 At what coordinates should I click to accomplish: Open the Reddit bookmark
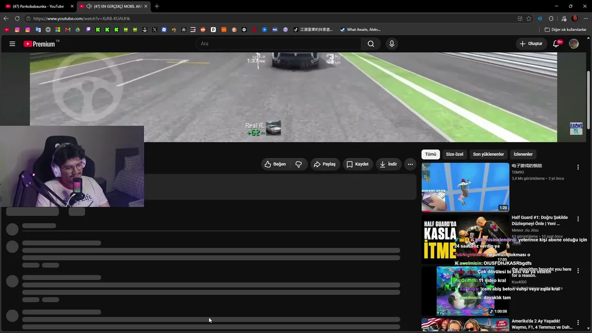point(203,30)
